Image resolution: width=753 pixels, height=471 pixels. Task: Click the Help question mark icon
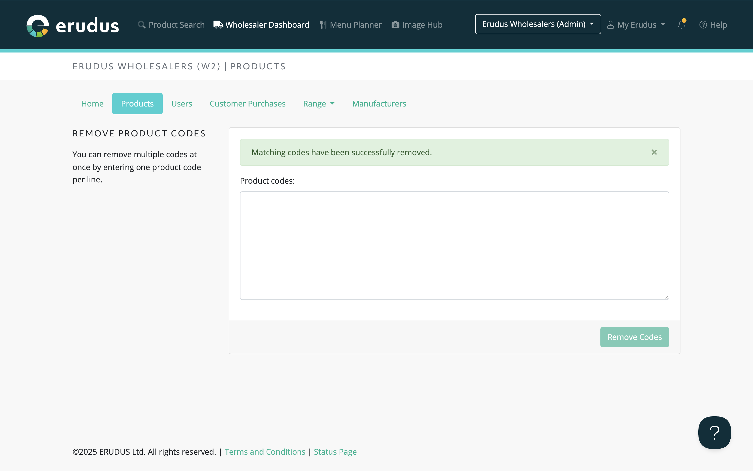(703, 25)
